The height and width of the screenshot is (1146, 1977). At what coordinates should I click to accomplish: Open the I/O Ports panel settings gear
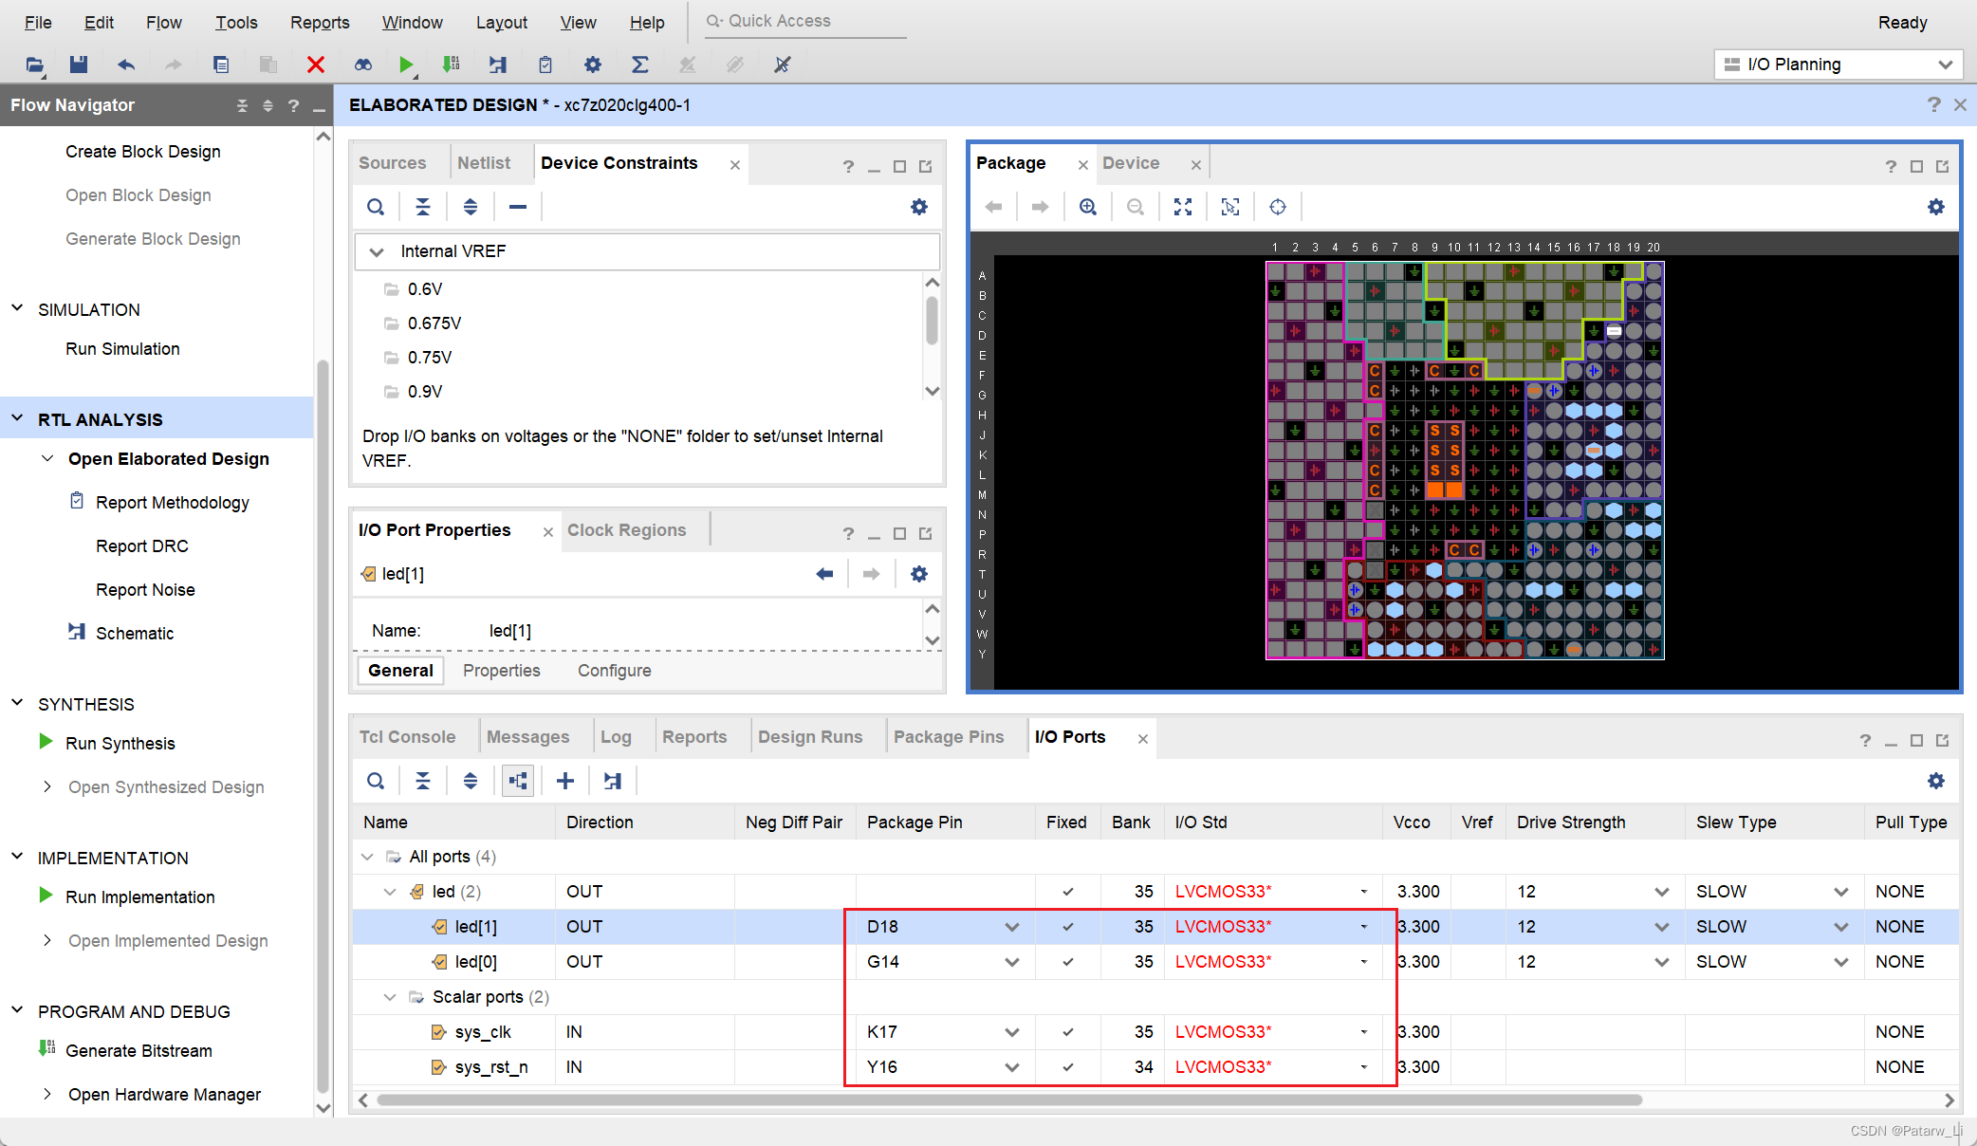pyautogui.click(x=1936, y=781)
